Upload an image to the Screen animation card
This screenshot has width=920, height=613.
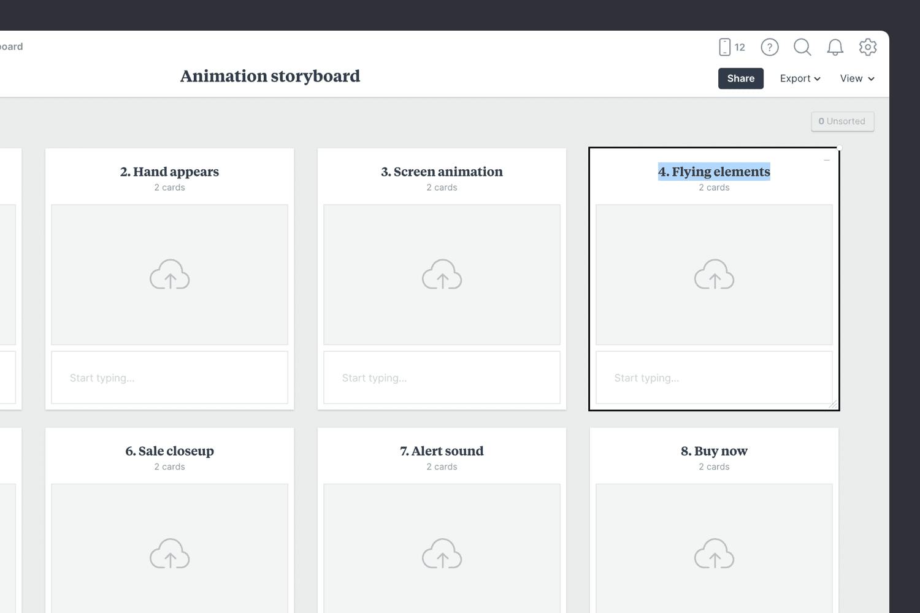click(x=442, y=275)
